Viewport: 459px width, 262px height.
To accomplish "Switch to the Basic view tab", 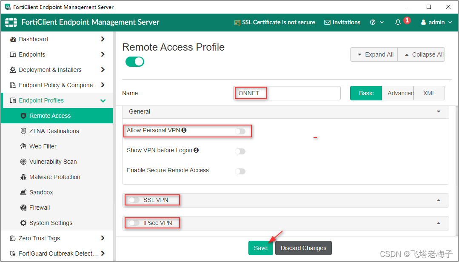I will tap(366, 93).
